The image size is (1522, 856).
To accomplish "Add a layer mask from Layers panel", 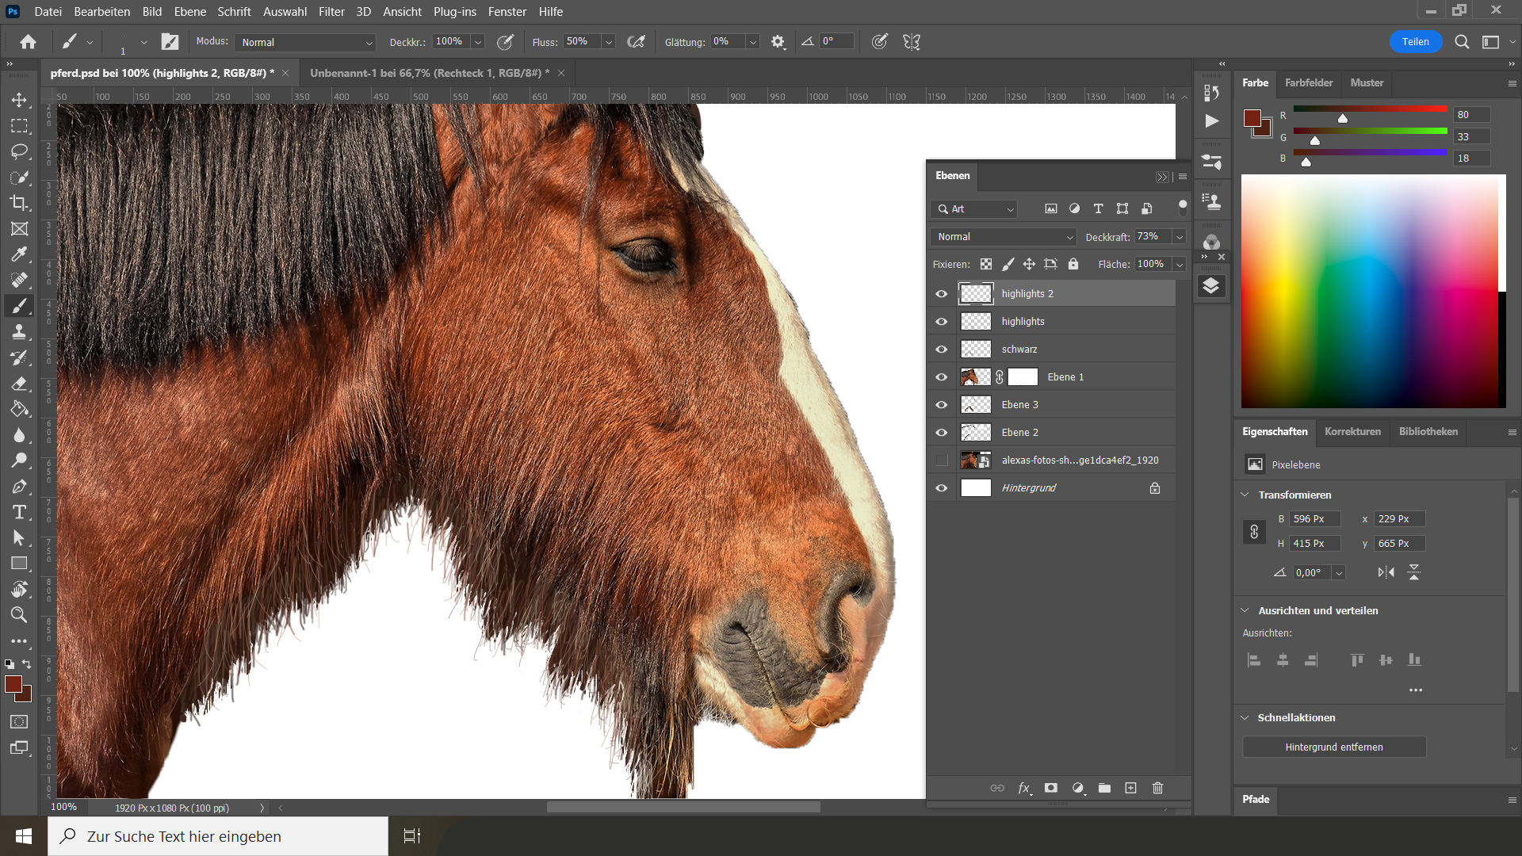I will click(1051, 788).
